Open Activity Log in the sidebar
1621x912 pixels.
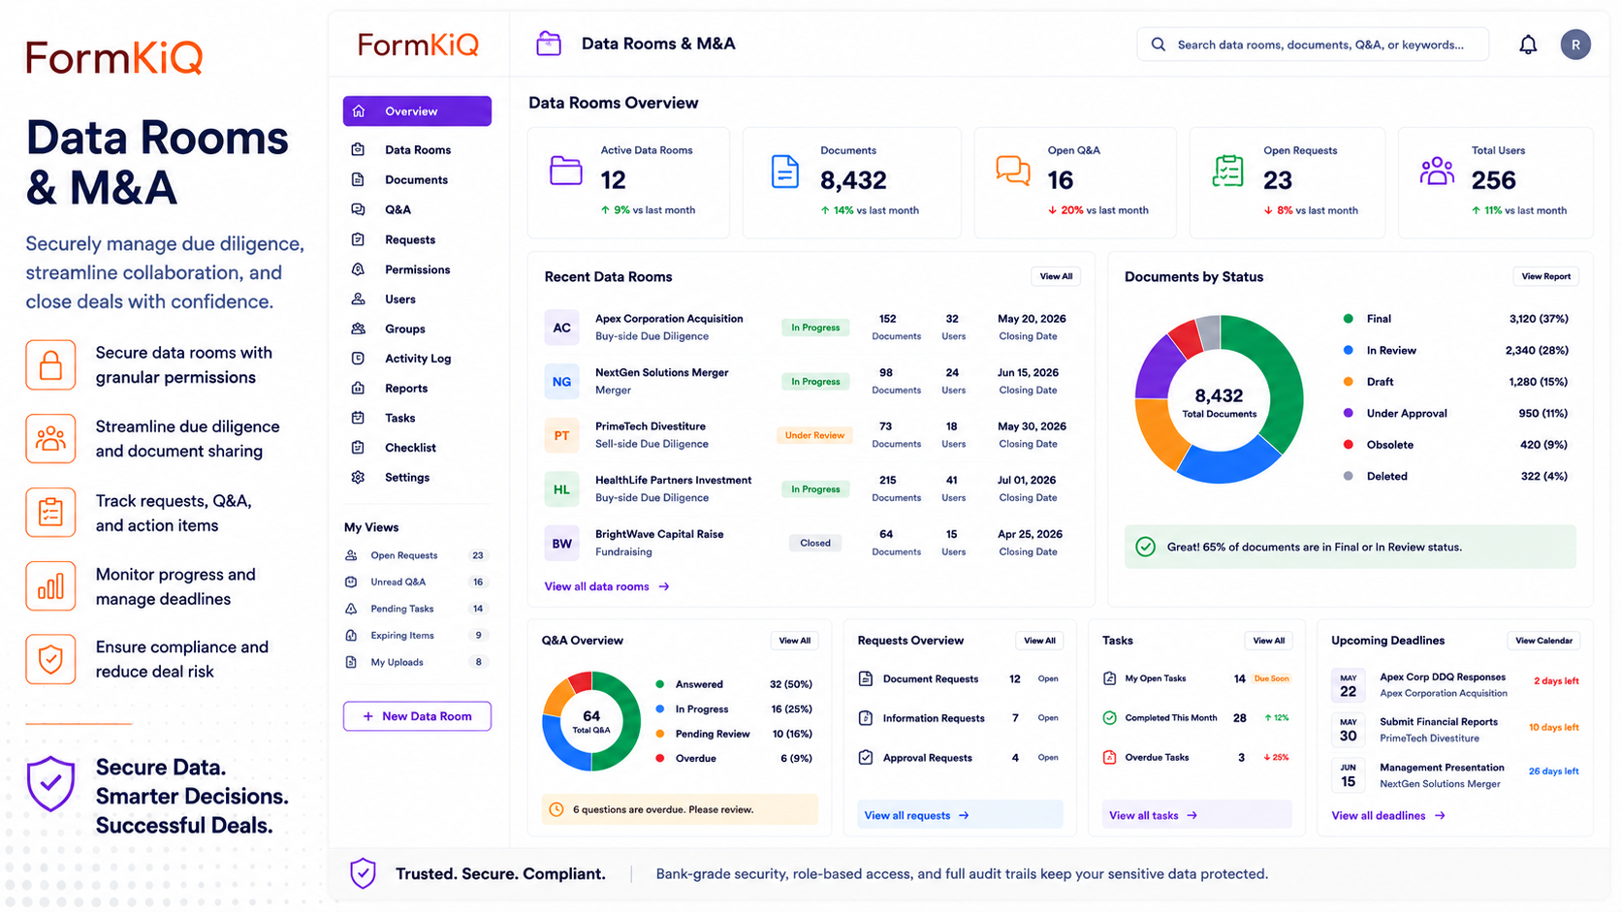point(417,359)
